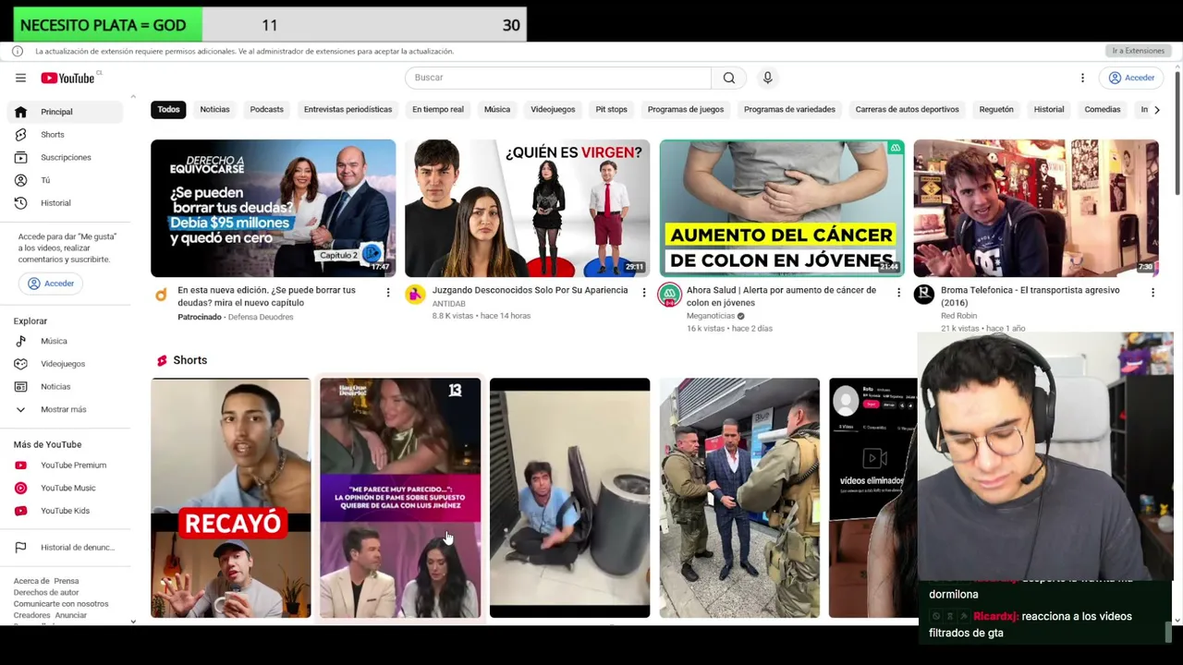Select the Entrevistas periodísticas chip
Screen dimensions: 1183x665
[348, 110]
